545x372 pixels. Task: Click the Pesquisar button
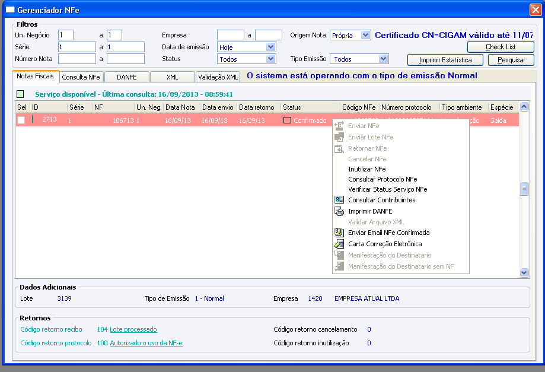[x=511, y=60]
